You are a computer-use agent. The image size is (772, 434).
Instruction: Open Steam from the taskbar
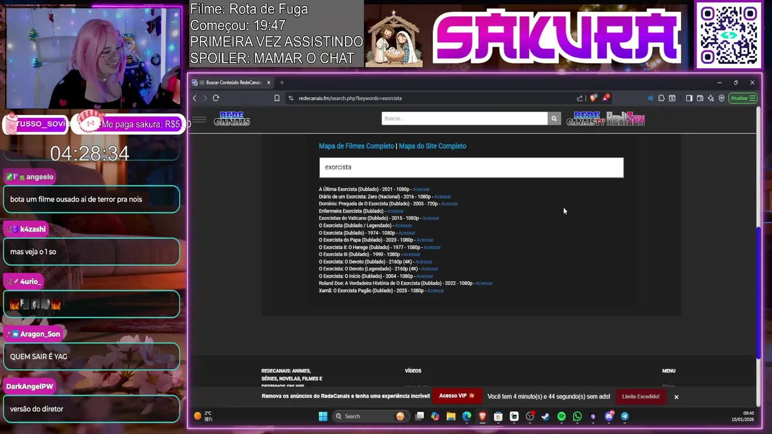click(545, 417)
